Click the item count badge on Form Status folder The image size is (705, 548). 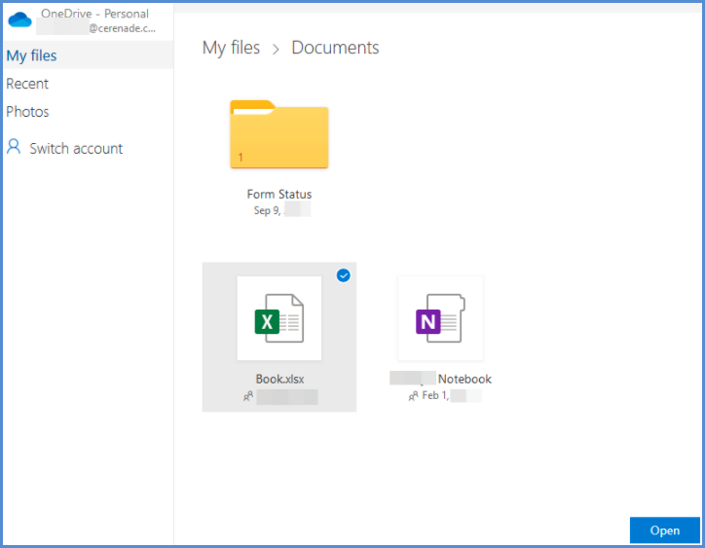(x=241, y=157)
